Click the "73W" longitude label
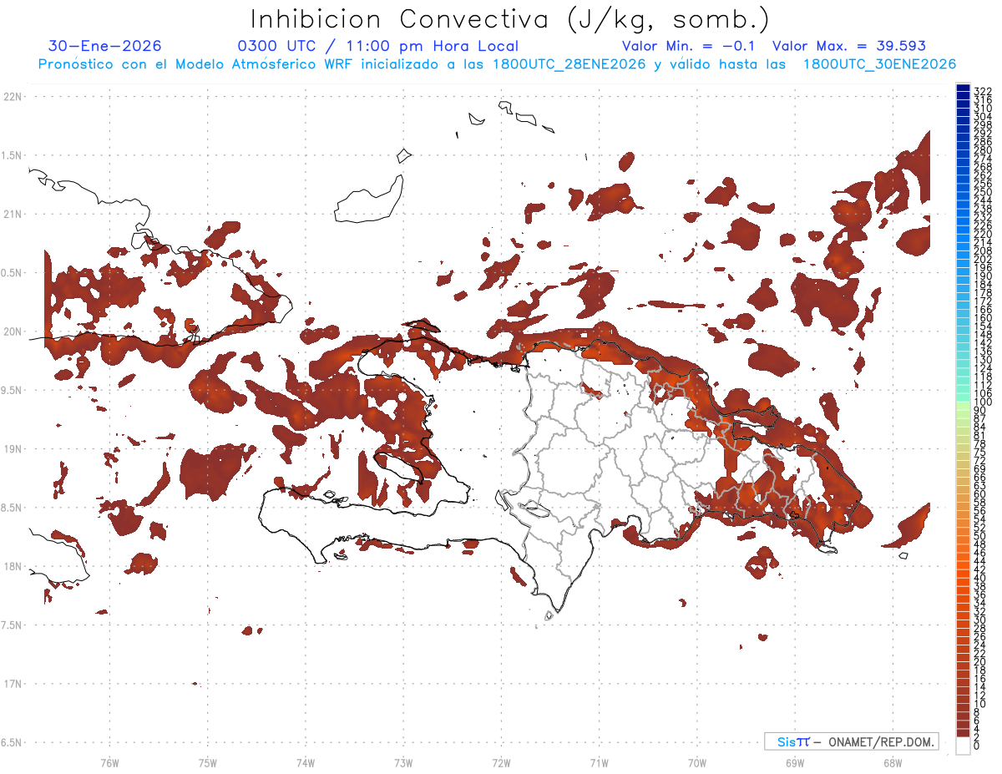This screenshot has width=1002, height=774. point(403,762)
